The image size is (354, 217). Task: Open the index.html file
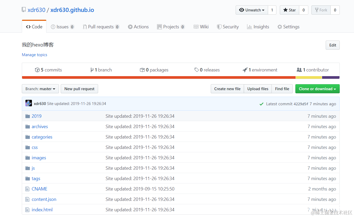(x=42, y=210)
